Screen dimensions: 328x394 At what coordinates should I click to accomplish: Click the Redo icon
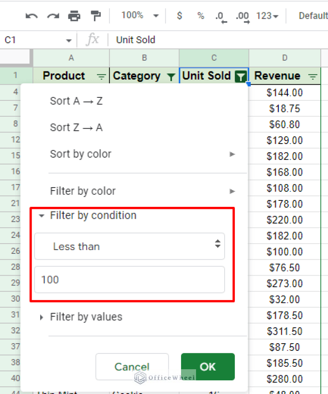[53, 15]
